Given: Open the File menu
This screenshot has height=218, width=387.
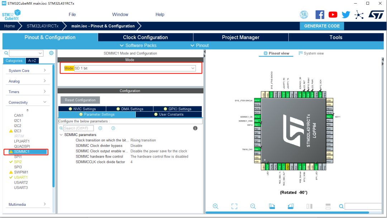Looking at the screenshot, I should 72,15.
